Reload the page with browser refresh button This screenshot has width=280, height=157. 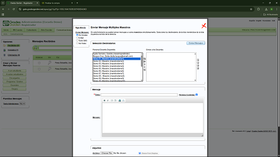(14, 9)
